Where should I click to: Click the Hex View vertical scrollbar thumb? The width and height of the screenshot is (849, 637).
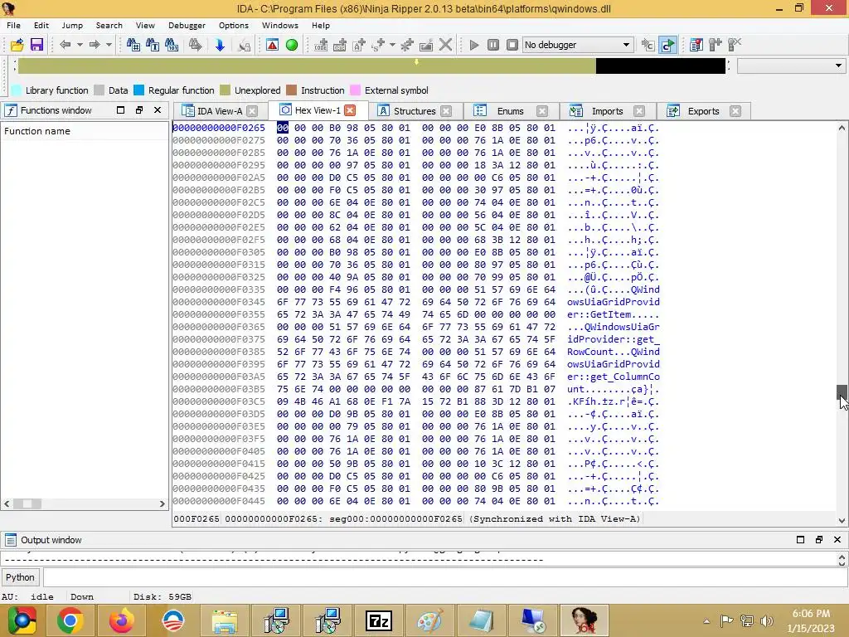tap(842, 391)
